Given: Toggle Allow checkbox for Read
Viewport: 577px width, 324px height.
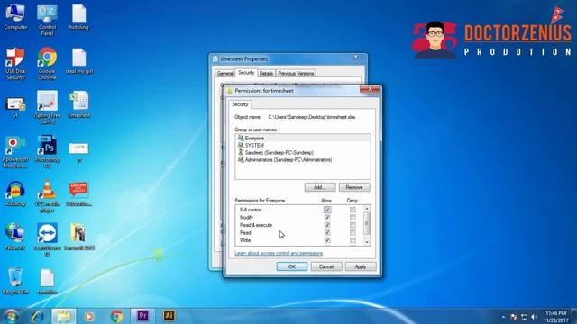Looking at the screenshot, I should (x=327, y=233).
